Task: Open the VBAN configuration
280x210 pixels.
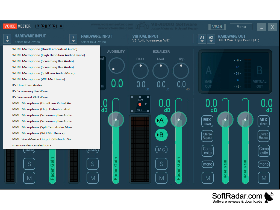Action: [217, 27]
